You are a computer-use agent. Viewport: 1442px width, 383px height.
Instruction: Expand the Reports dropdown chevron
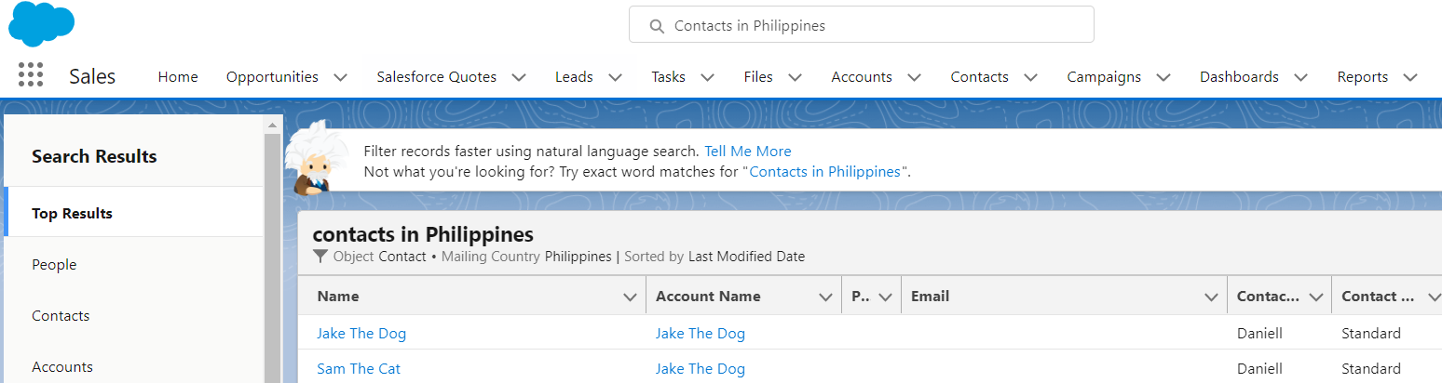[1410, 77]
